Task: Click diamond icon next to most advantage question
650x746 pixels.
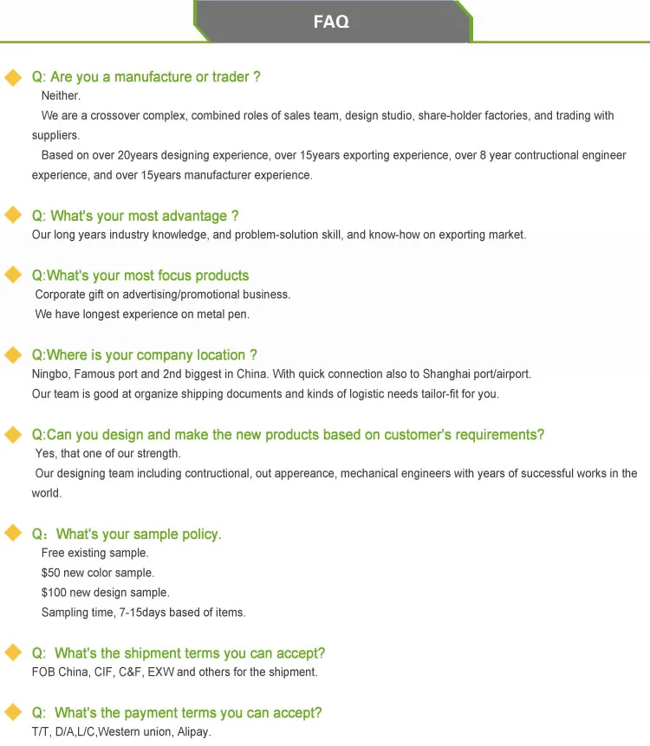Action: coord(13,215)
